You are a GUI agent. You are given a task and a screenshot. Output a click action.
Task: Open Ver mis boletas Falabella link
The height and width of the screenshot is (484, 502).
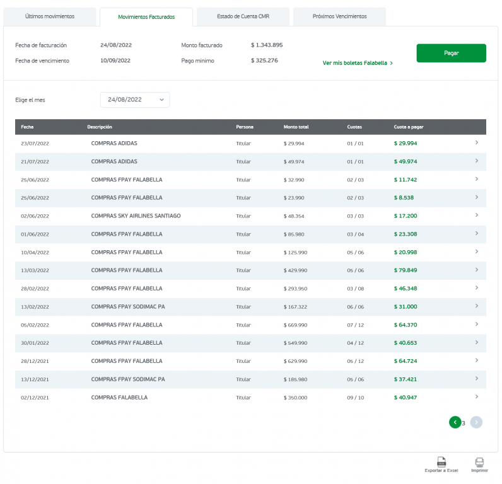tap(358, 63)
